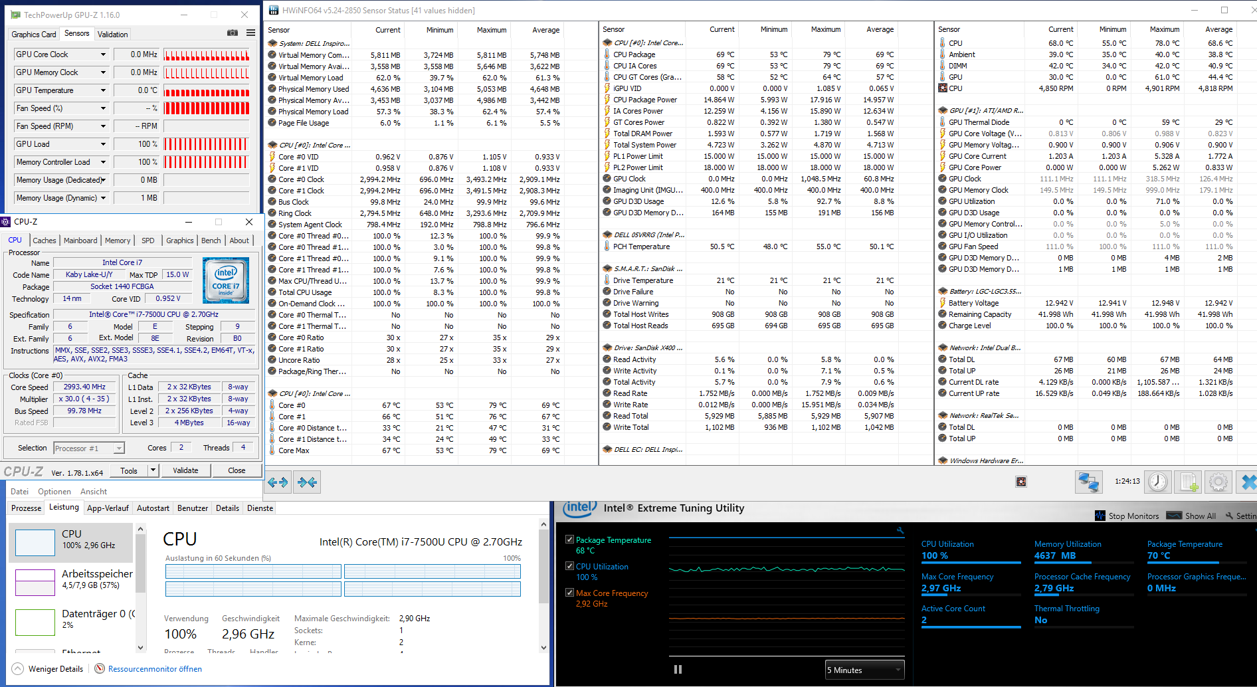This screenshot has height=687, width=1257.
Task: Toggle the CPU Utilization graph checkbox
Action: click(569, 566)
